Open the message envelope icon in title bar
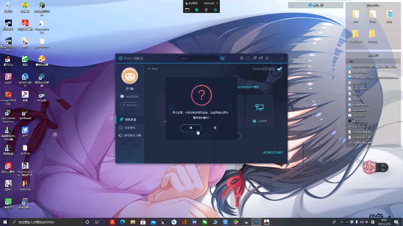The image size is (403, 226). (261, 58)
